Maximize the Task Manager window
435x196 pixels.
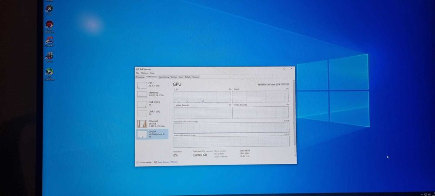click(284, 68)
